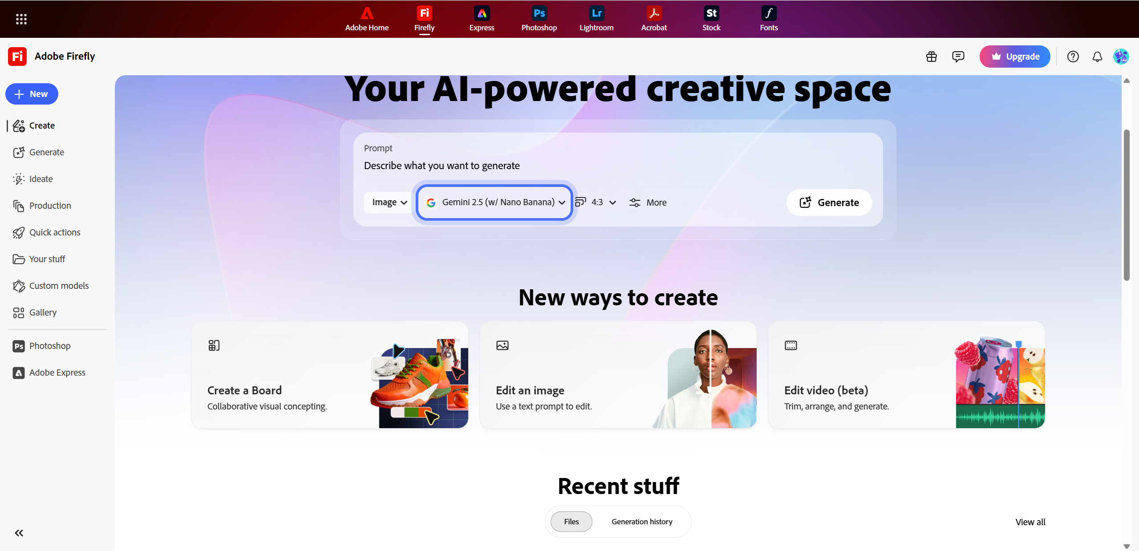Click the Upgrade button

[1015, 57]
